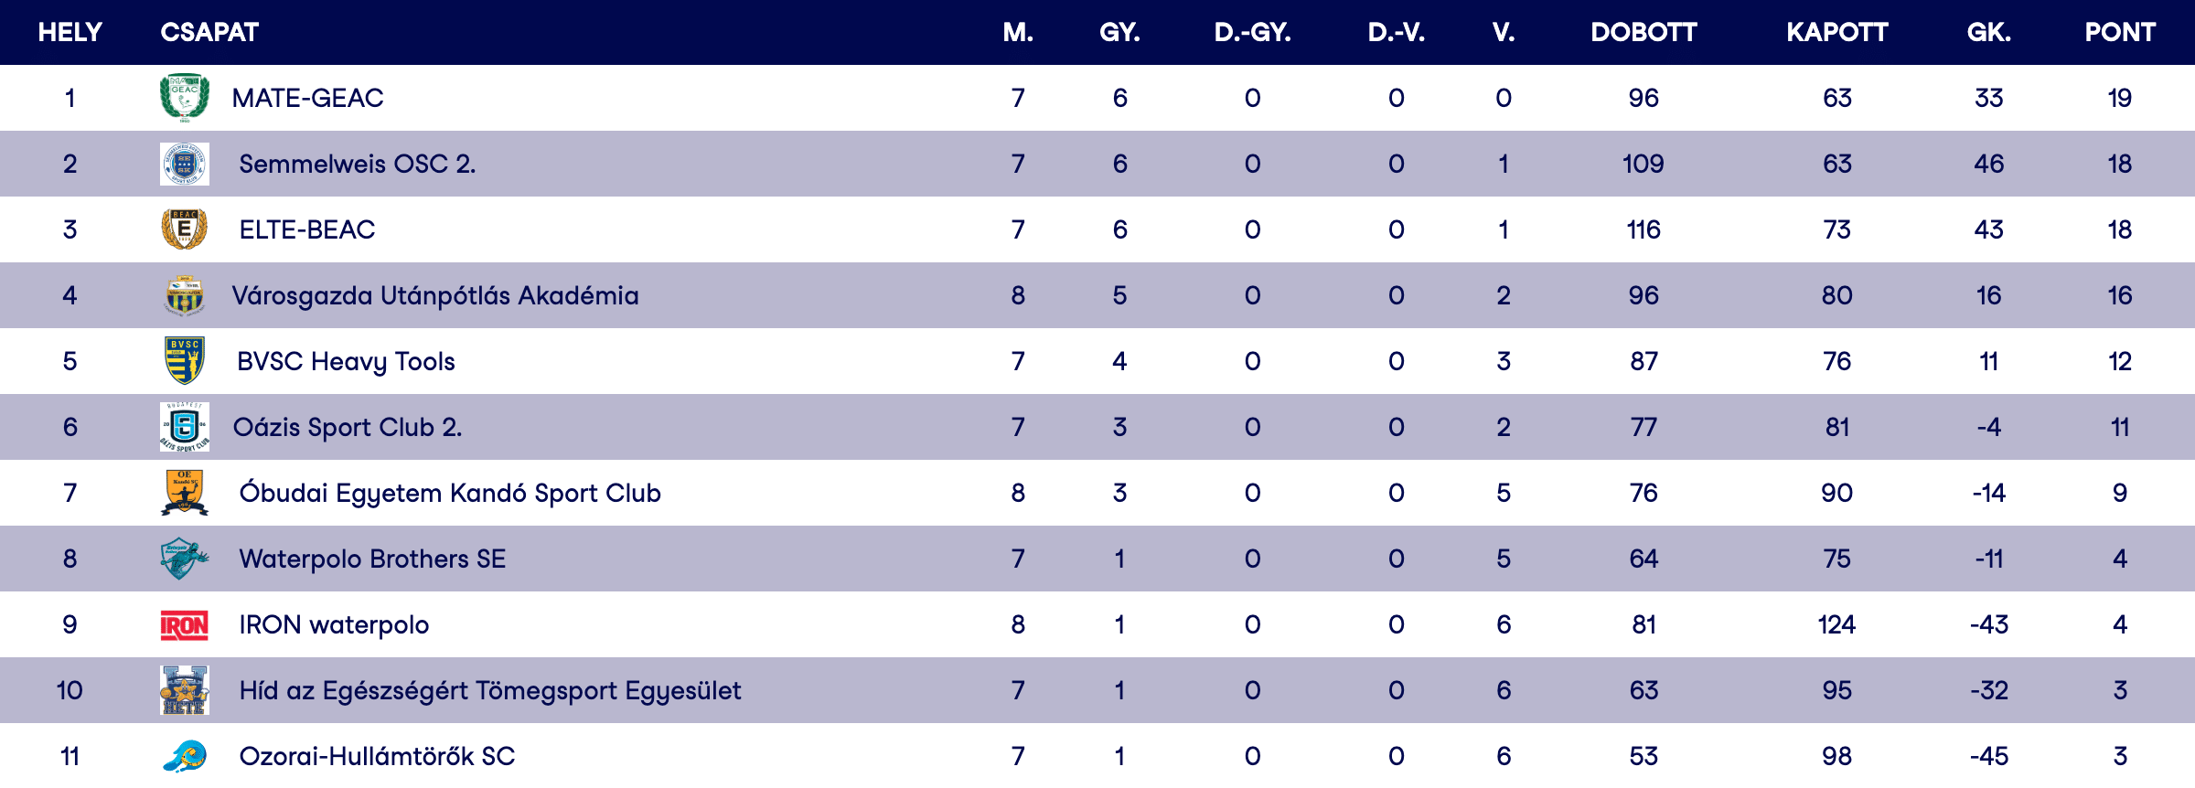Click the Waterpolo Brothers SE logo
Screen dimensions: 2195x788
(185, 559)
